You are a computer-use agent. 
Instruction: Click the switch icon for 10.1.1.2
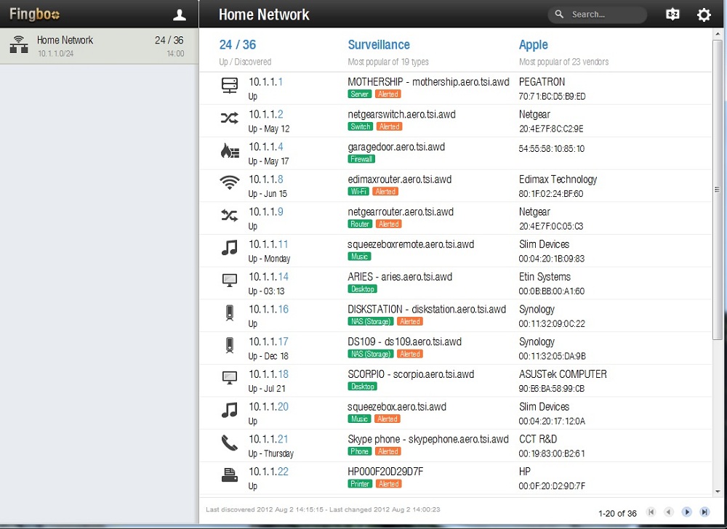230,118
